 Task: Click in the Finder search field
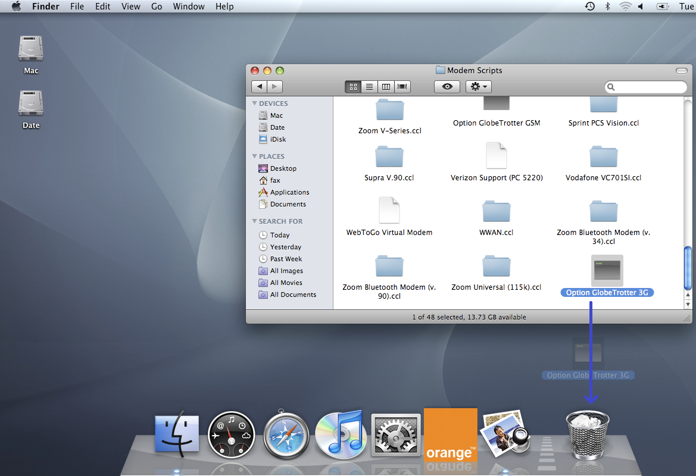(646, 87)
